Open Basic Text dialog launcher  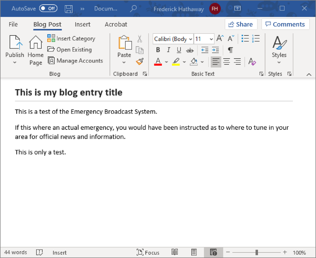(261, 74)
